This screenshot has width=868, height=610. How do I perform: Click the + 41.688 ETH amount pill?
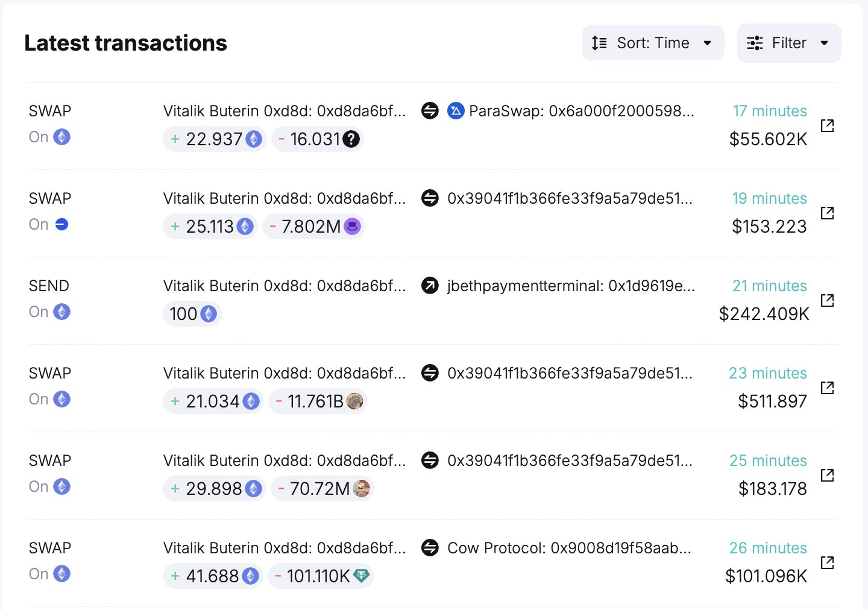[x=213, y=576]
